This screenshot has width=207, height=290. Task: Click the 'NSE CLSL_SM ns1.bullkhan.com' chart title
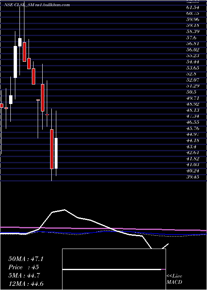(37, 5)
